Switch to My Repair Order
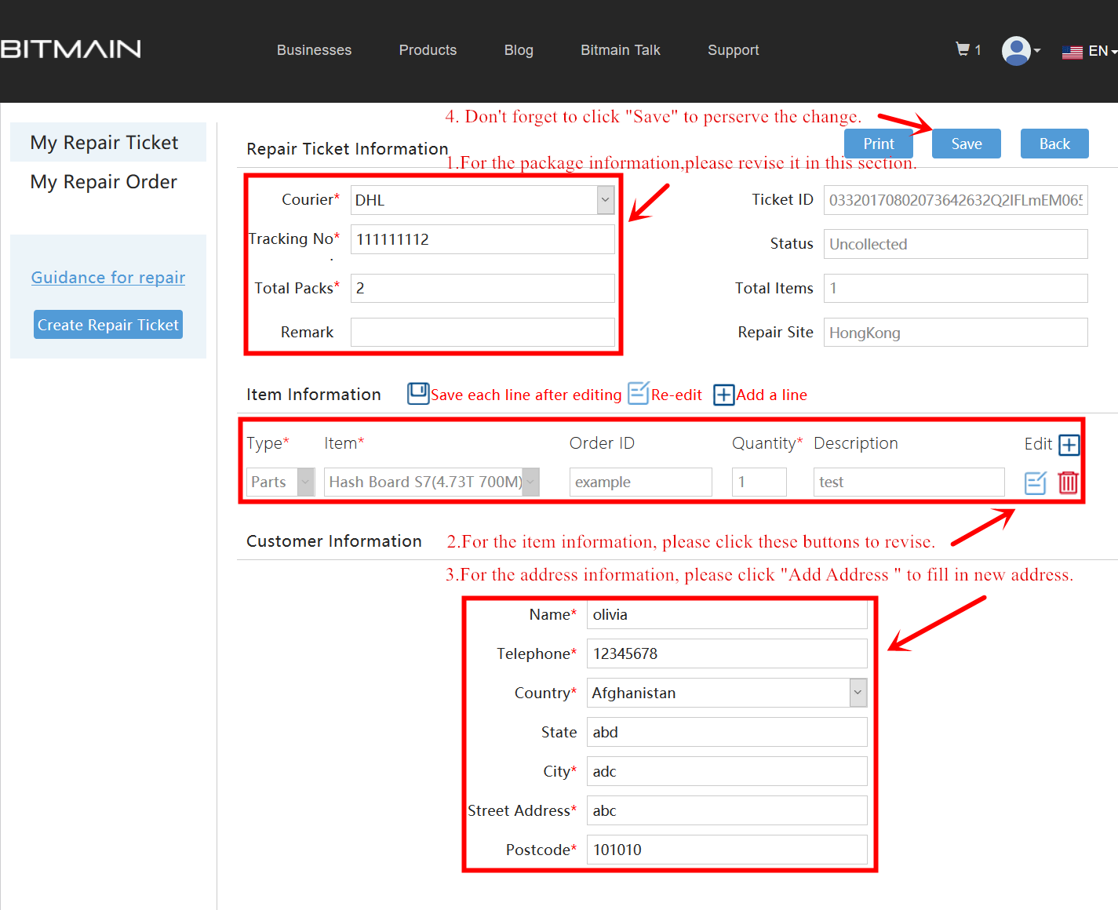This screenshot has height=910, width=1118. pos(103,182)
